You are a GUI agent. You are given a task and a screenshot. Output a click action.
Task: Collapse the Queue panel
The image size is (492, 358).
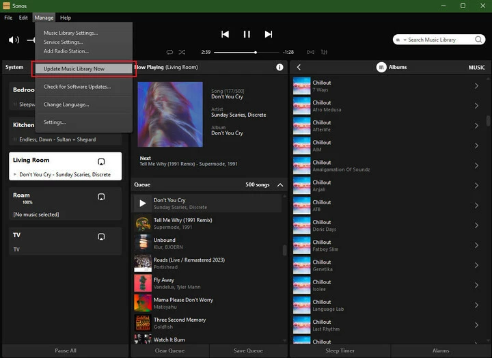[x=280, y=184]
